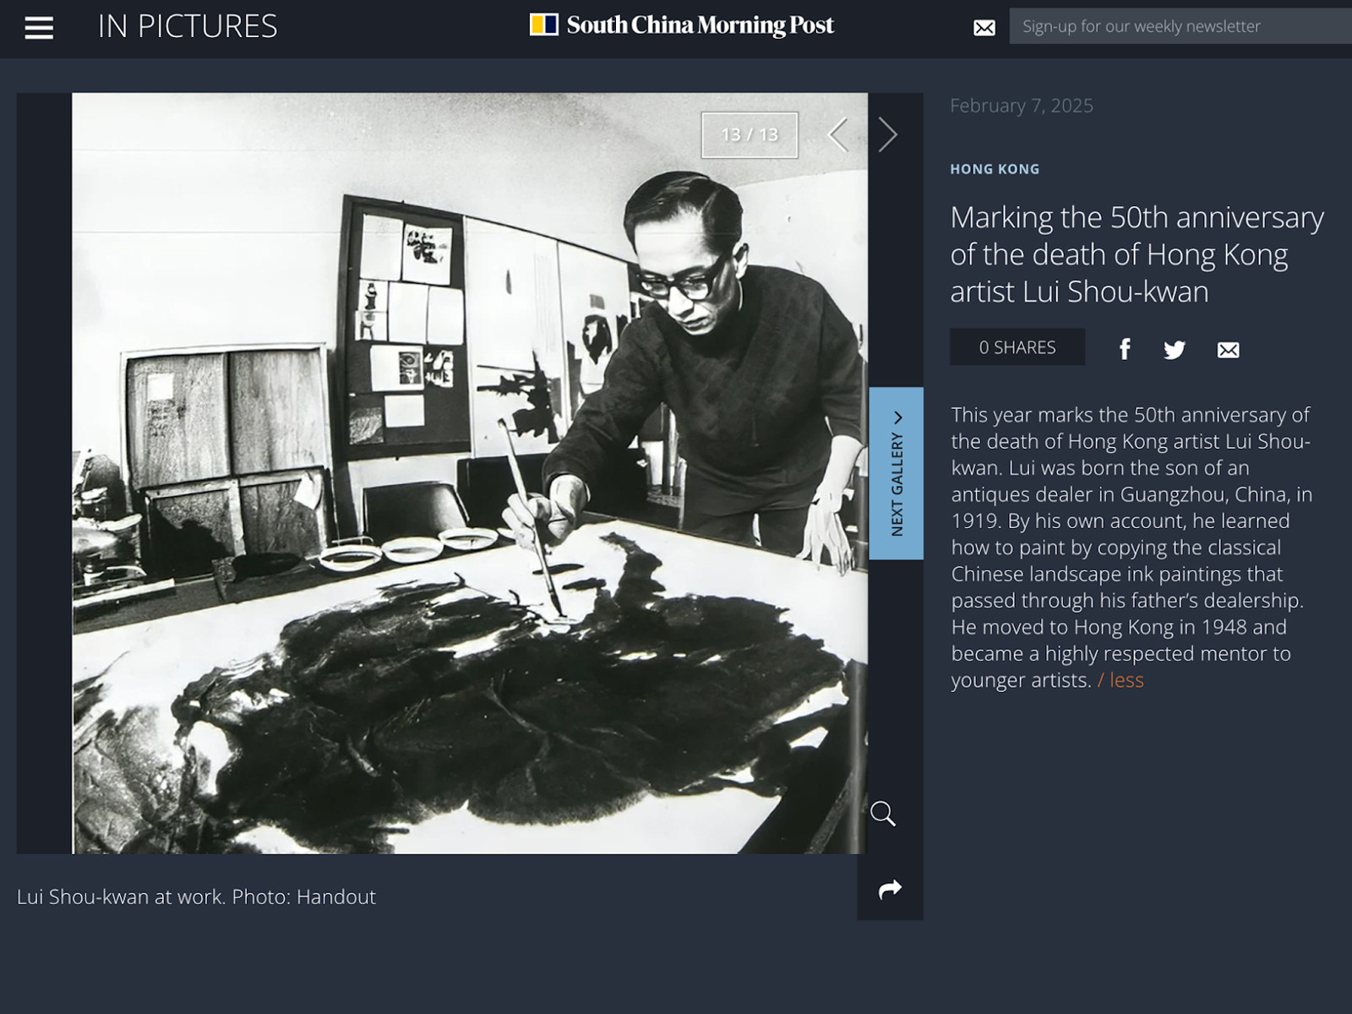Go to the next gallery photo arrow

click(x=887, y=134)
